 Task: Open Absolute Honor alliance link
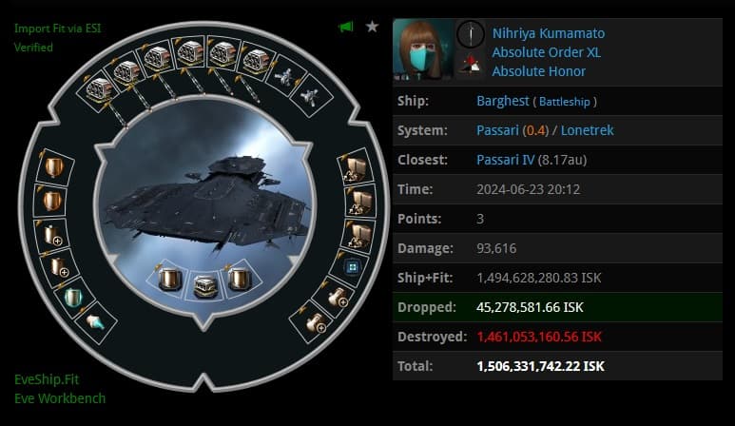pos(538,71)
